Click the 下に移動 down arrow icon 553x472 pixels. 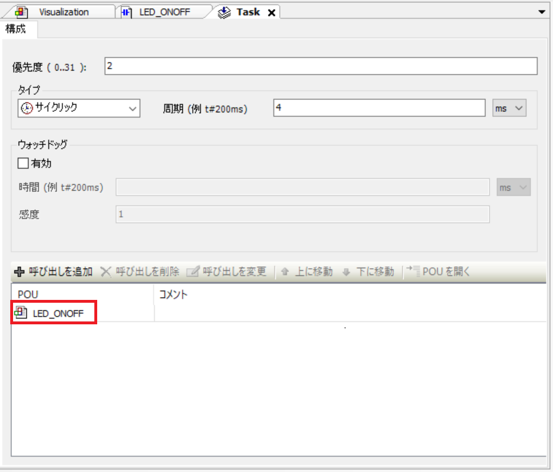pyautogui.click(x=346, y=272)
